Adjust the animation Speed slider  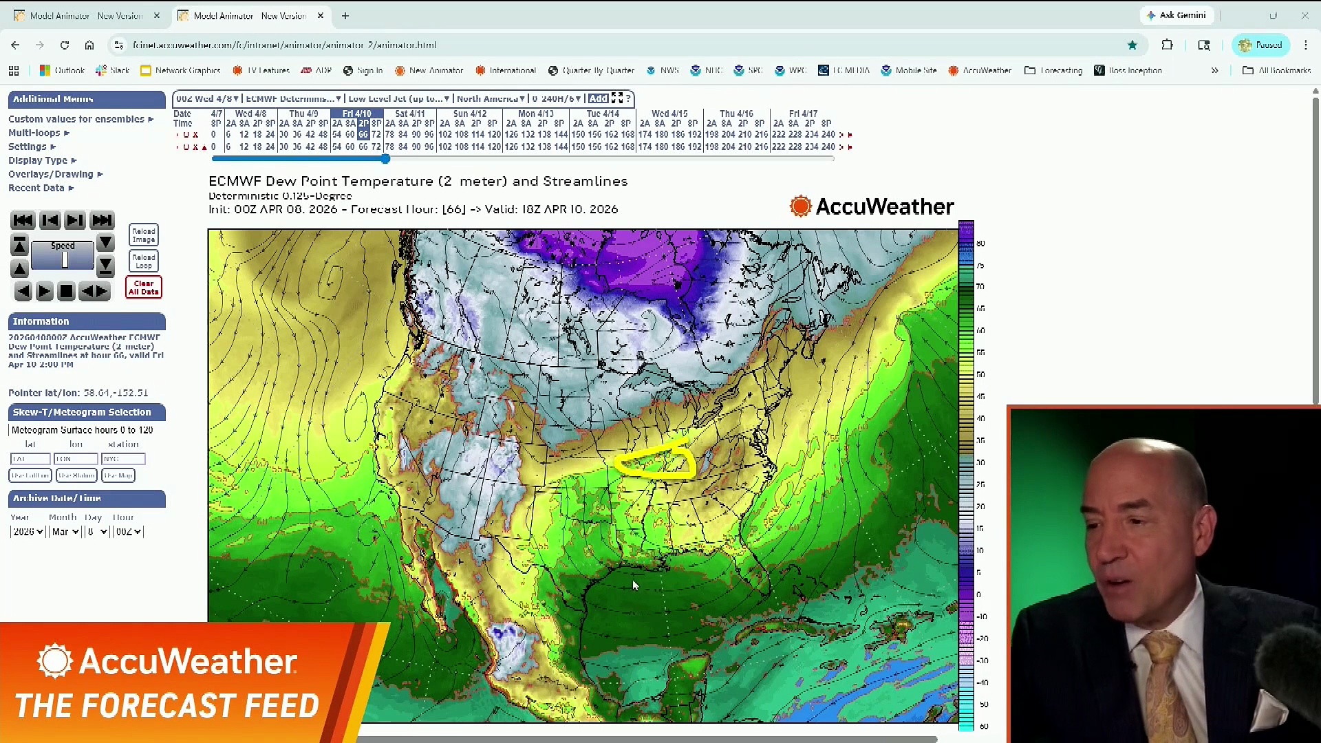click(65, 260)
